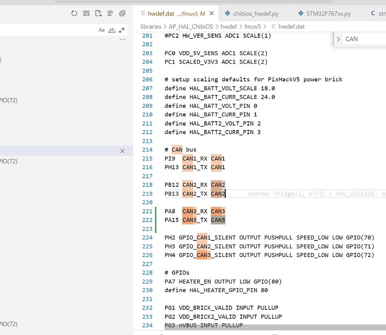The height and width of the screenshot is (335, 386).
Task: Click the AP_HAL_ChibiOS breadcrumb
Action: [x=190, y=26]
